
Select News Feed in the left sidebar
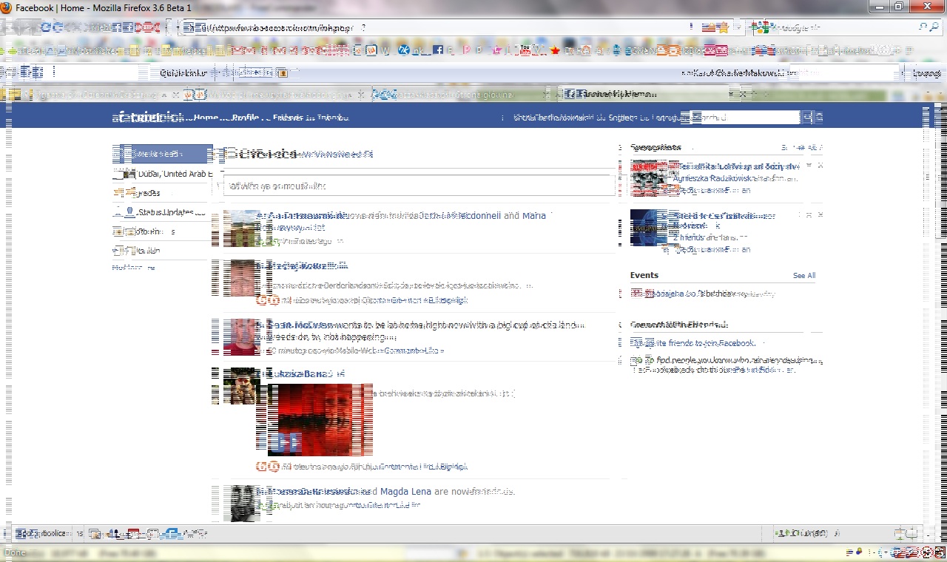tap(163, 154)
